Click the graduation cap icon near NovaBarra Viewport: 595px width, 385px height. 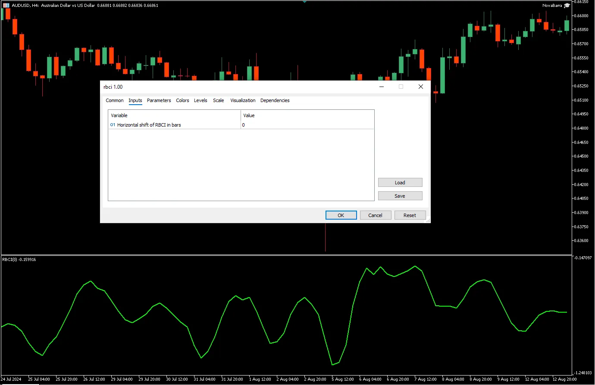pyautogui.click(x=567, y=6)
